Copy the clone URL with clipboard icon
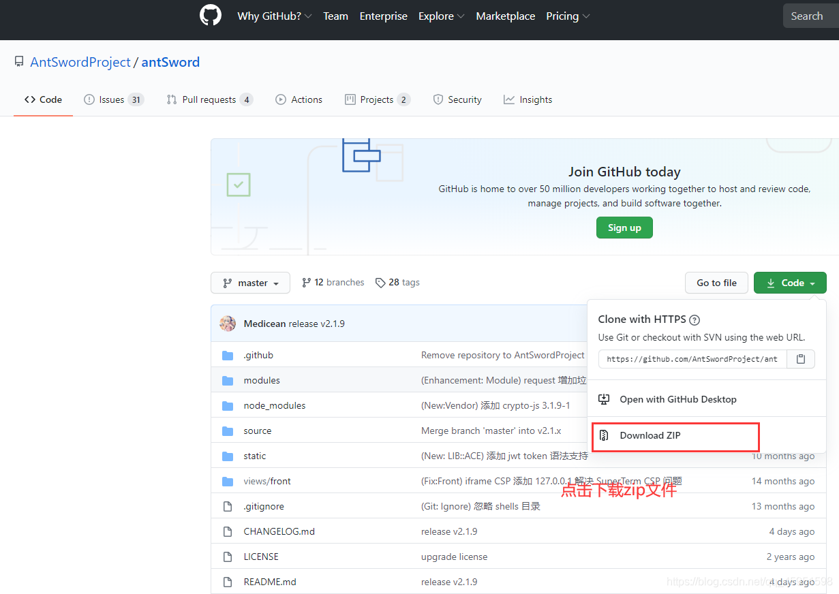Screen dimensions: 839x594 click(x=801, y=359)
